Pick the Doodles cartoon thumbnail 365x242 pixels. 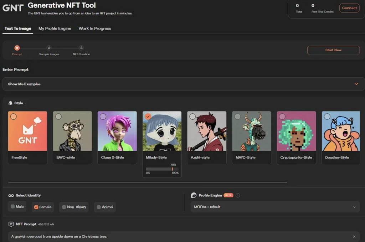coord(341,131)
